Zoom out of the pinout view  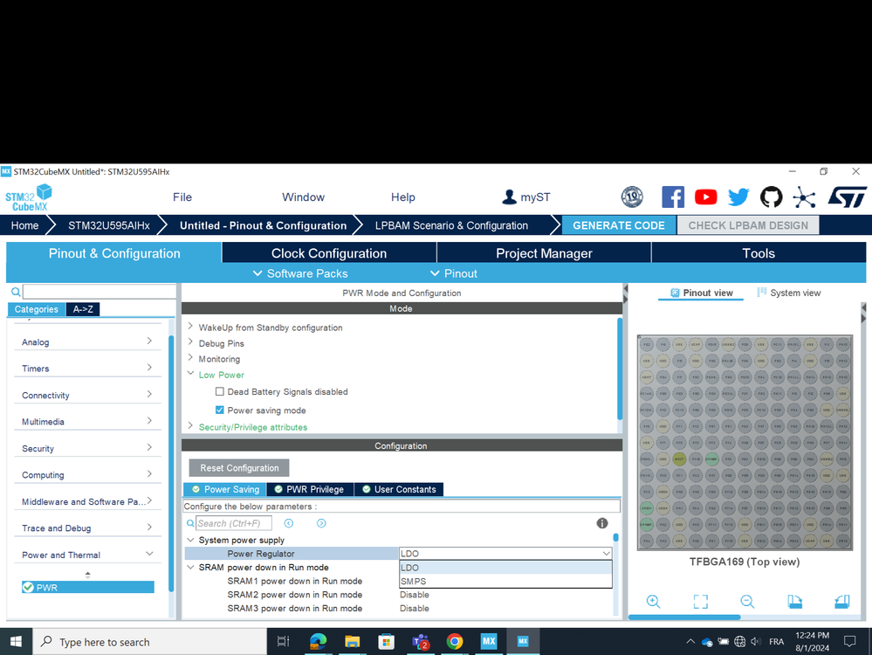click(747, 602)
